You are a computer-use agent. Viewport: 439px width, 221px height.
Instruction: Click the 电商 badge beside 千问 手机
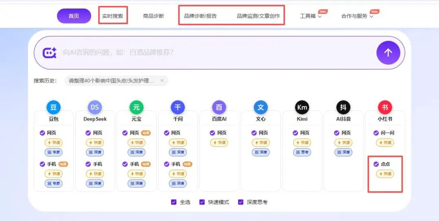point(187,164)
